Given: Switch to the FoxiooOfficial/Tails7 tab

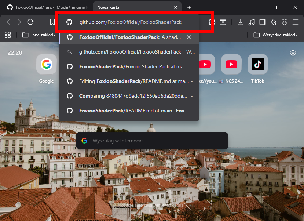Looking at the screenshot, I should (x=47, y=7).
